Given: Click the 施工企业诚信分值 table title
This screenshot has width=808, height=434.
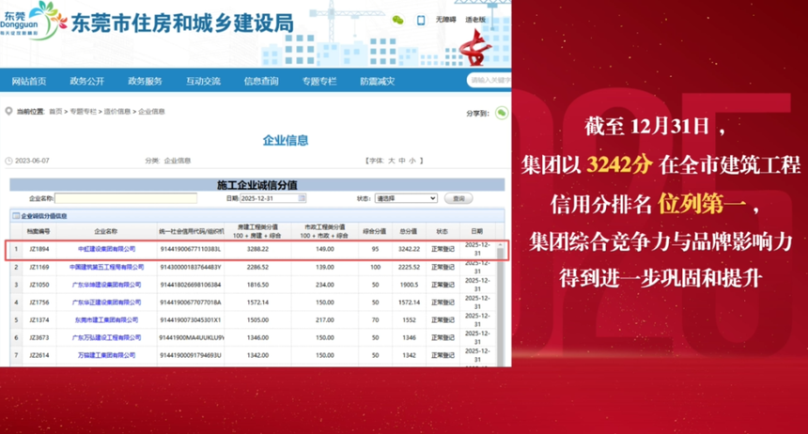Looking at the screenshot, I should (x=257, y=185).
